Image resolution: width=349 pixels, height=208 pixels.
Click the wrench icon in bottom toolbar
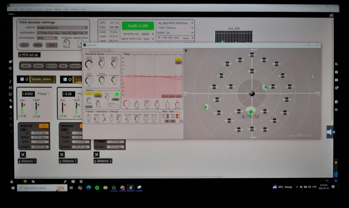pos(65,181)
